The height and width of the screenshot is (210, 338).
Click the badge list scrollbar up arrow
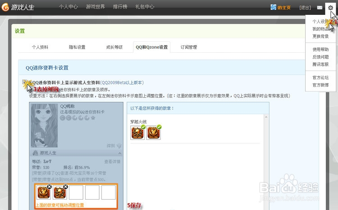[266, 117]
